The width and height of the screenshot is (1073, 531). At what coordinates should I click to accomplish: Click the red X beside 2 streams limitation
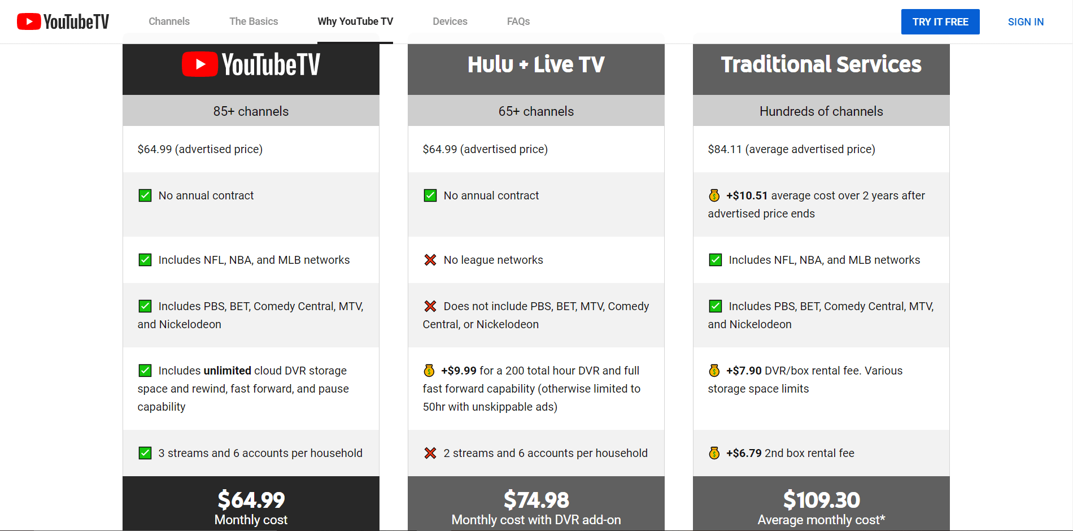[x=430, y=453]
